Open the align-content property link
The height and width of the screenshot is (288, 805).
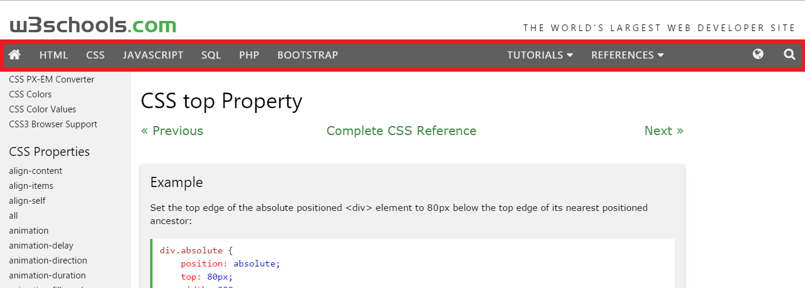[35, 171]
